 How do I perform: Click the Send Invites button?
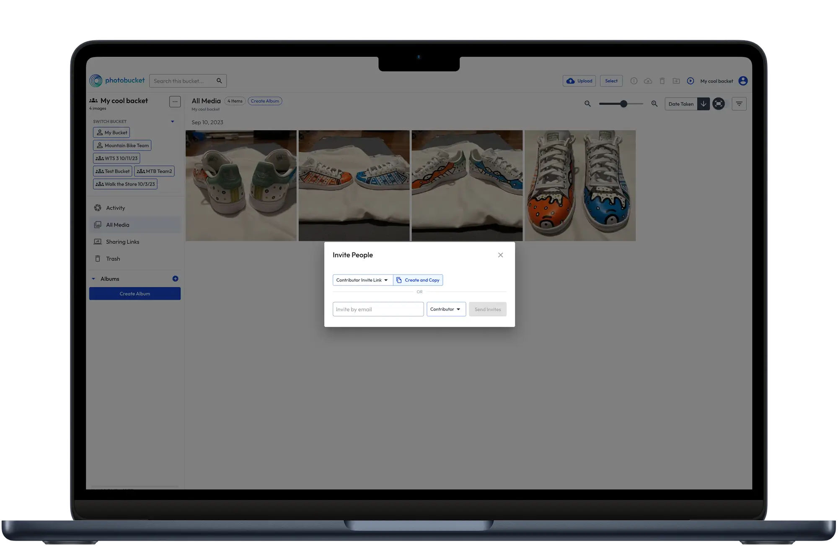click(x=488, y=309)
